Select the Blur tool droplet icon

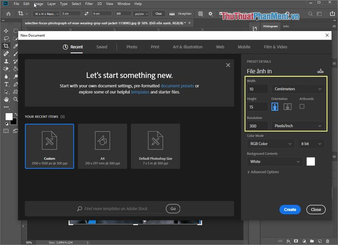6,76
